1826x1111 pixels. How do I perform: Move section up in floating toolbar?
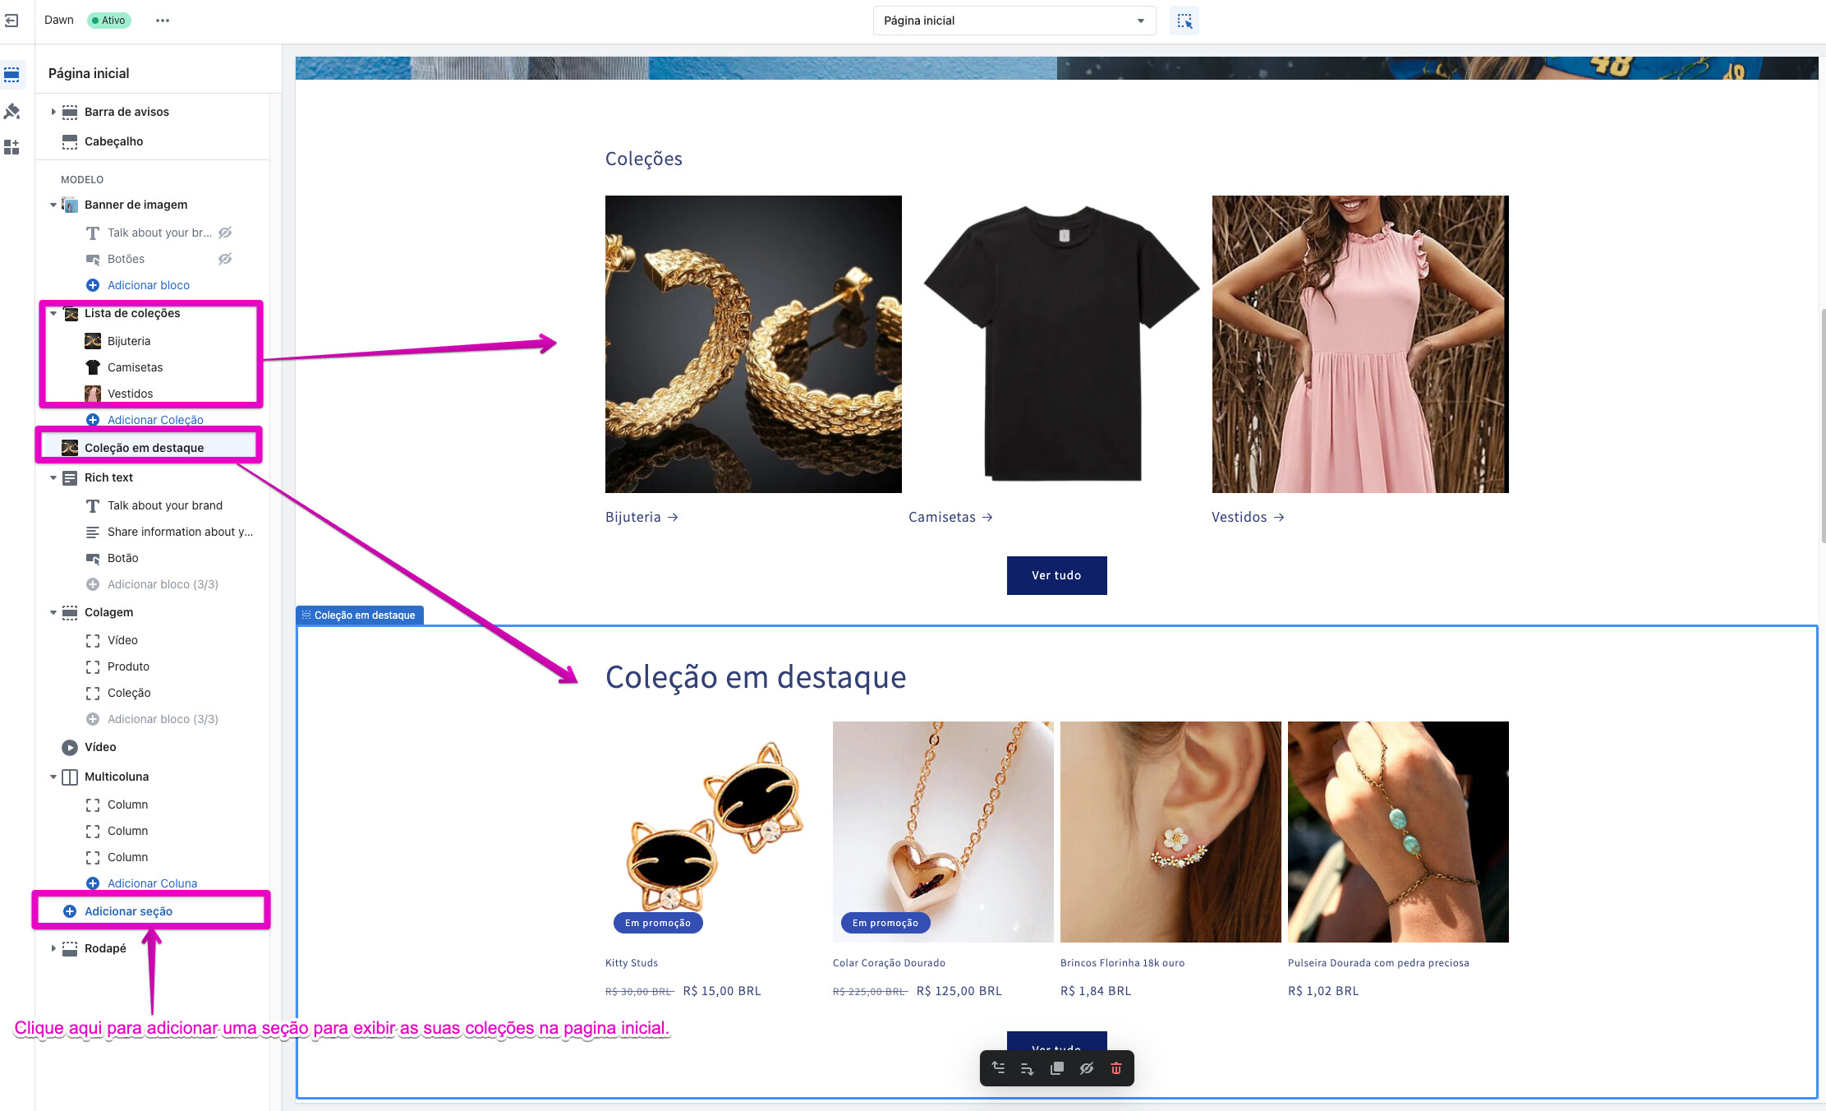[x=998, y=1068]
